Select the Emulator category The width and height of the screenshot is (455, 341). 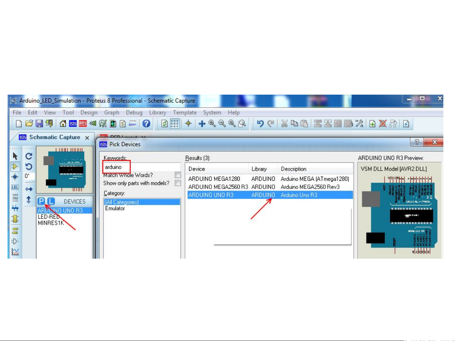pyautogui.click(x=115, y=209)
